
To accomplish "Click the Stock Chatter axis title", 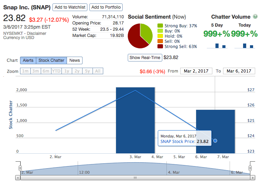I will (x=11, y=115).
